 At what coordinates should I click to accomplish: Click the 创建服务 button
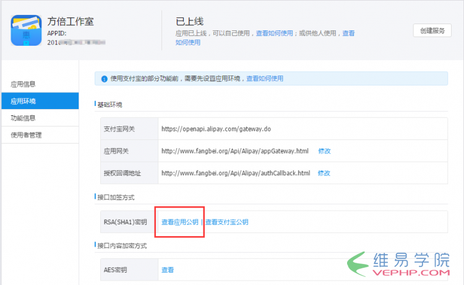432,30
